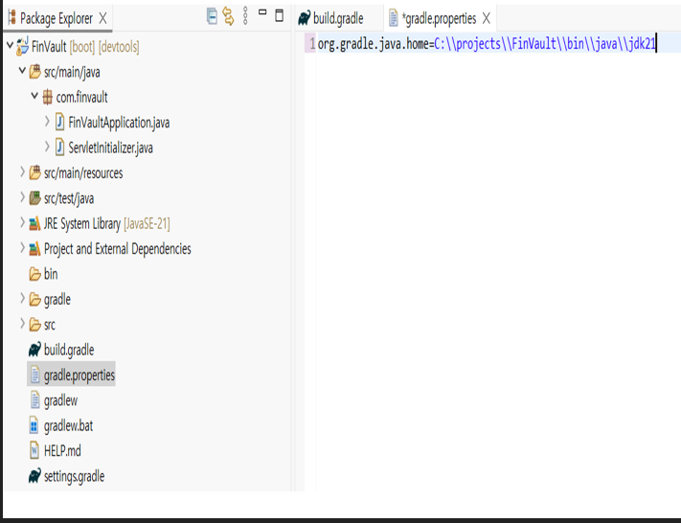
Task: Select FinVaultApplication.java in tree
Action: click(x=119, y=123)
